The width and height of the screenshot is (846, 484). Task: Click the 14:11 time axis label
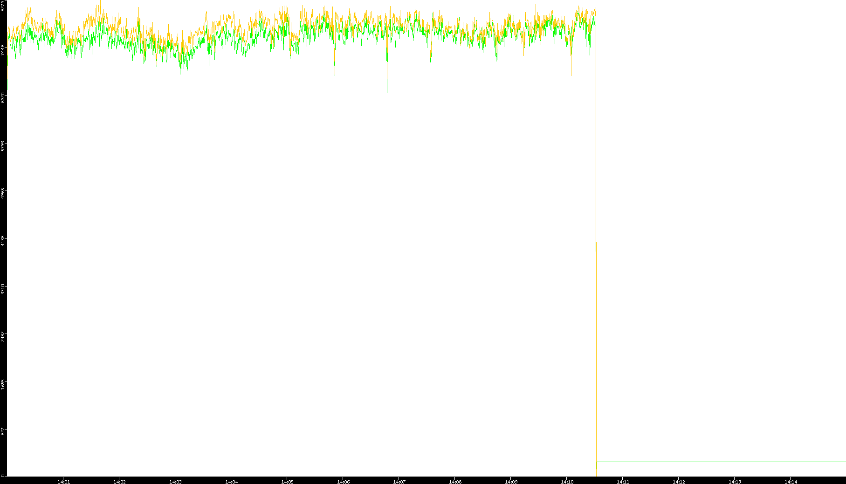coord(623,482)
